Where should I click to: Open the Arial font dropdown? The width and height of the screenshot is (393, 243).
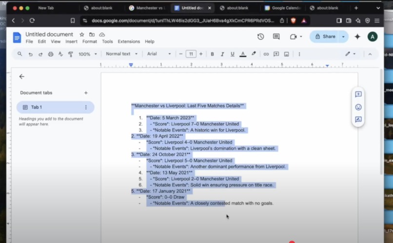point(159,54)
